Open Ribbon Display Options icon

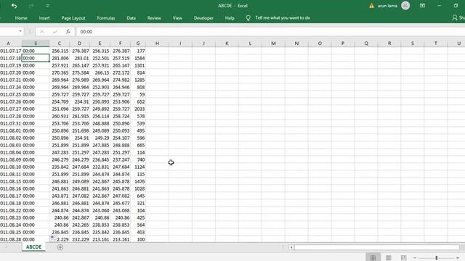pos(422,6)
